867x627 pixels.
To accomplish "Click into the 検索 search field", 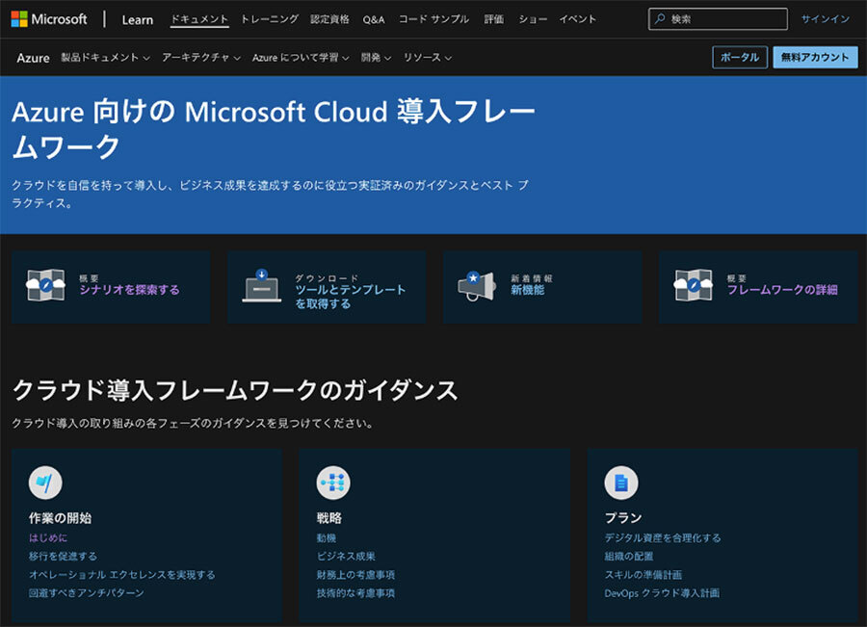I will point(724,19).
